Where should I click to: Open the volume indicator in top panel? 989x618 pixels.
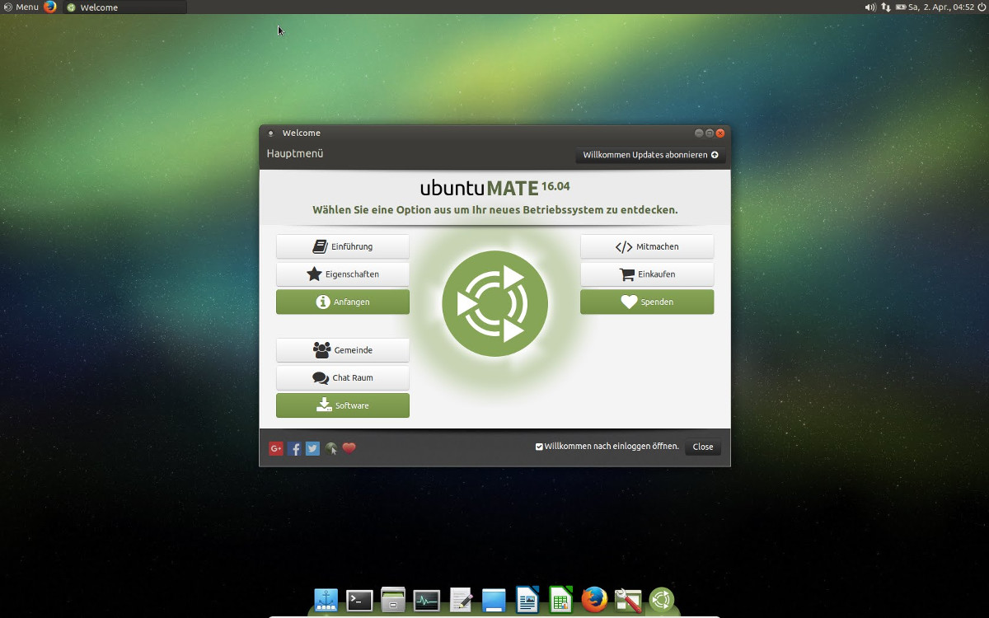[870, 7]
